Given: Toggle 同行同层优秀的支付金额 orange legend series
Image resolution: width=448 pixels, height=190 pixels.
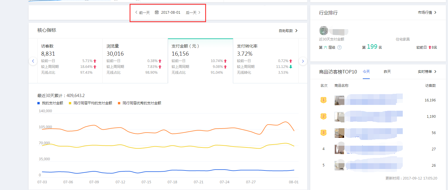Looking at the screenshot, I should coord(140,103).
